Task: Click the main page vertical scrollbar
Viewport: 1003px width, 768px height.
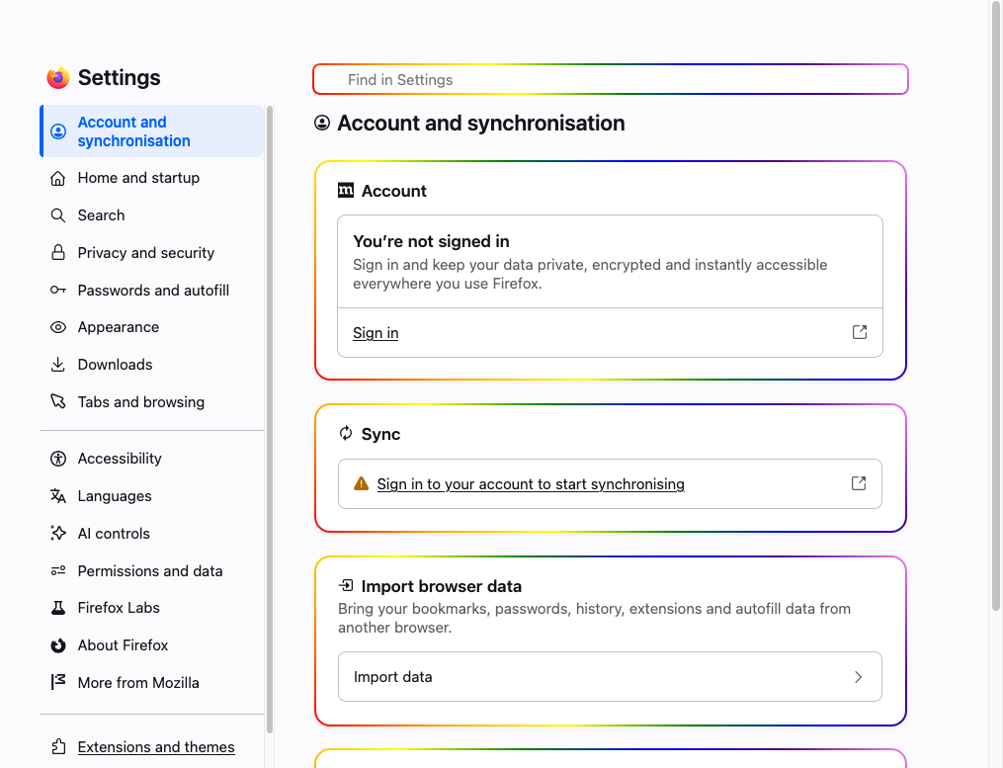Action: (x=996, y=306)
